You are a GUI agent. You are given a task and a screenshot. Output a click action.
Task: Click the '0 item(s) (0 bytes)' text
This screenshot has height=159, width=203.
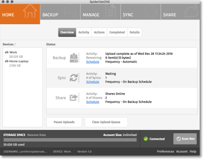click(118, 58)
